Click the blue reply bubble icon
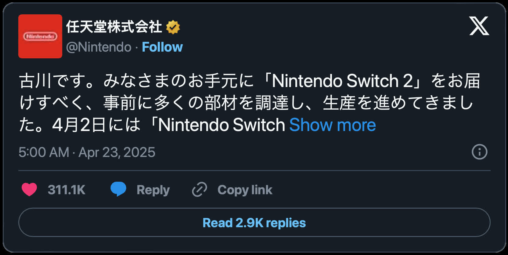This screenshot has width=508, height=255. point(118,189)
